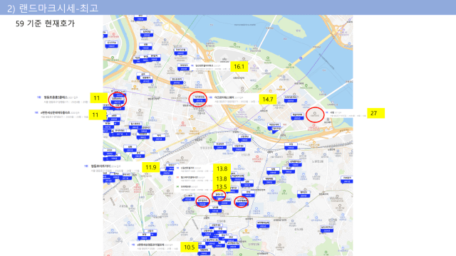Click the yellow 27 price box

(x=375, y=113)
